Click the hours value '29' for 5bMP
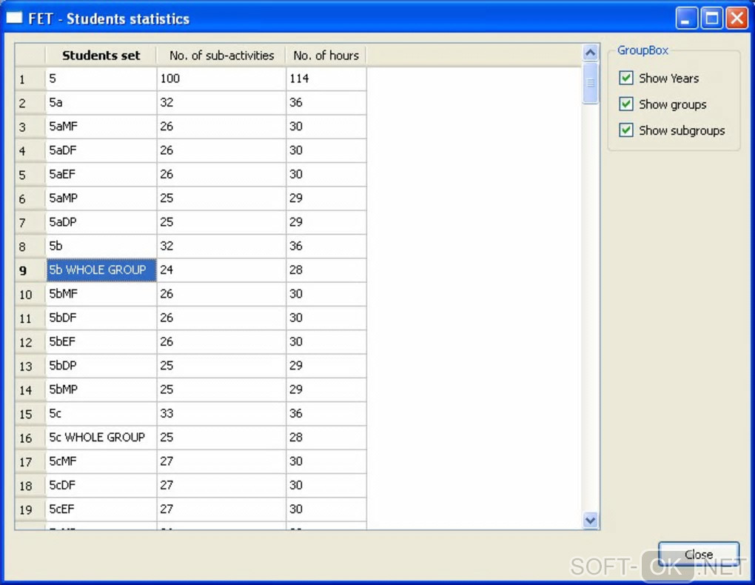 click(326, 390)
